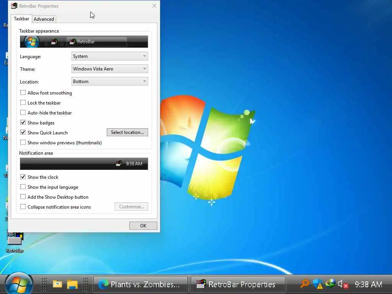392x294 pixels.
Task: Uncheck Show Quick Launch
Action: click(x=23, y=132)
